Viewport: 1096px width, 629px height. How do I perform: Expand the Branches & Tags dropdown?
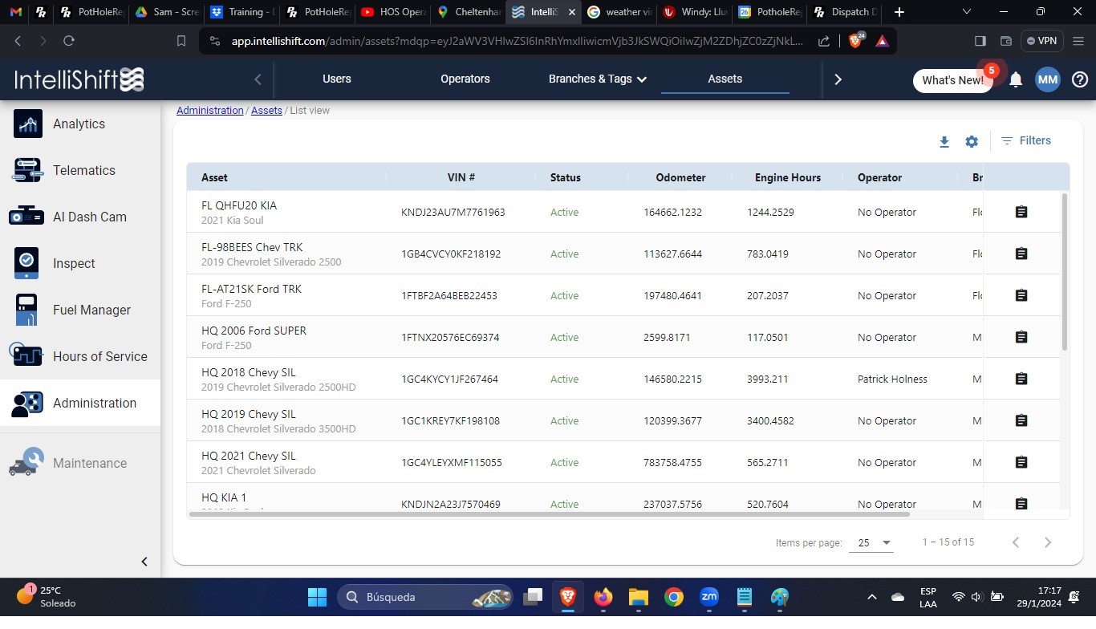(x=598, y=79)
